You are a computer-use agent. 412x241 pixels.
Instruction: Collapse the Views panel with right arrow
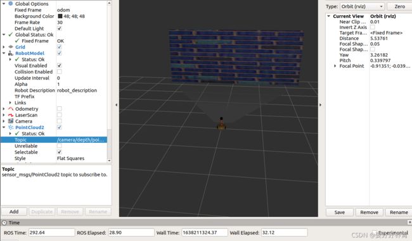point(320,105)
